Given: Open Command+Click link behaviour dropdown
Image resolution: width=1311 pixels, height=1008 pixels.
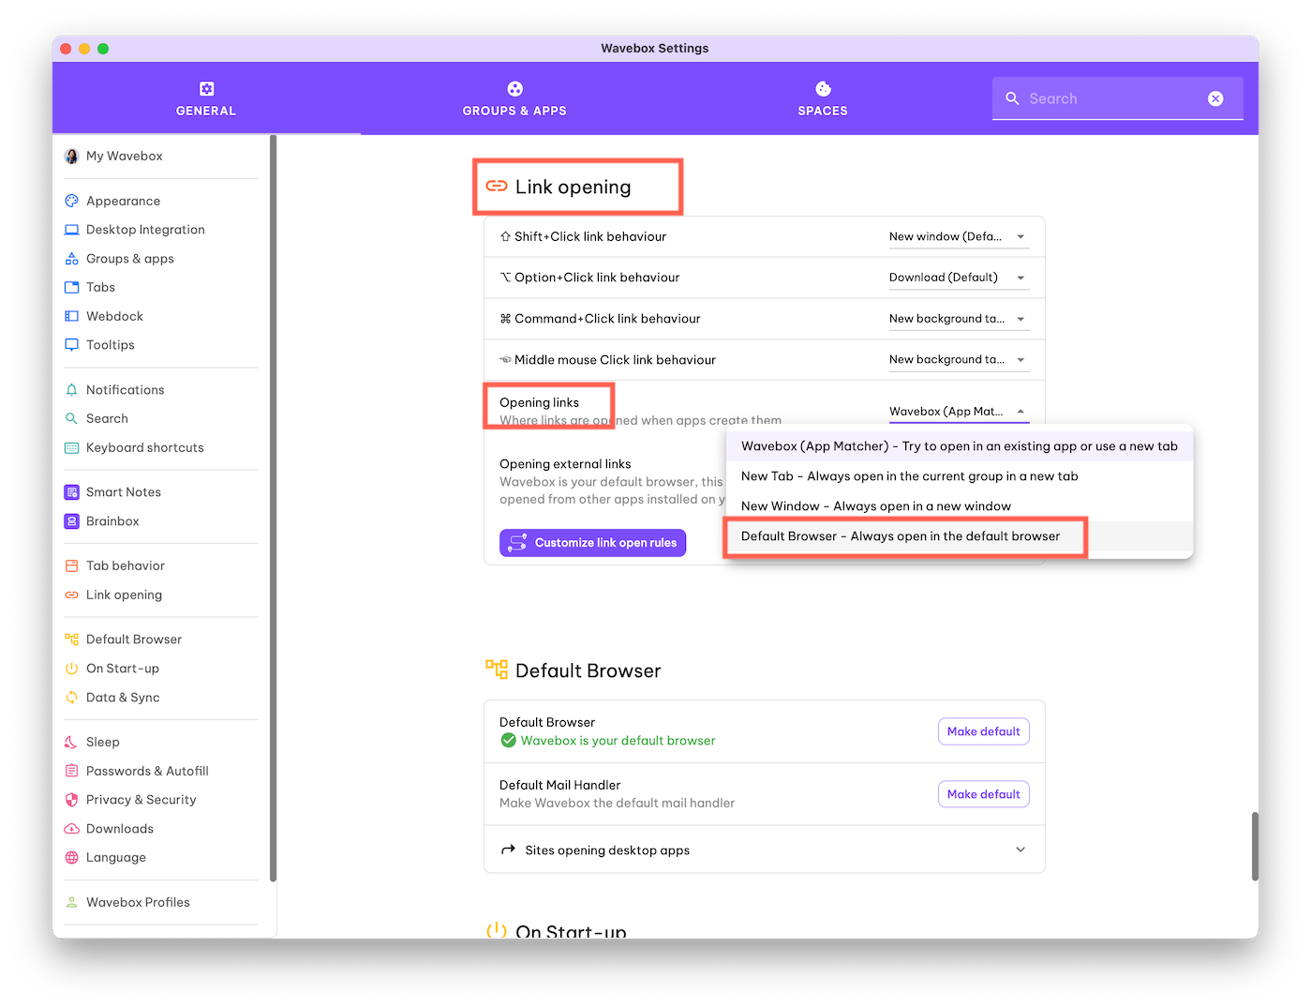Looking at the screenshot, I should point(959,319).
